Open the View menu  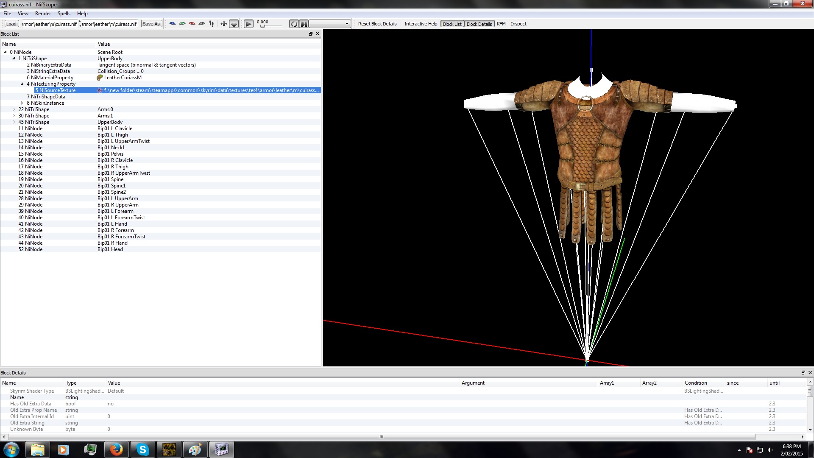point(23,14)
